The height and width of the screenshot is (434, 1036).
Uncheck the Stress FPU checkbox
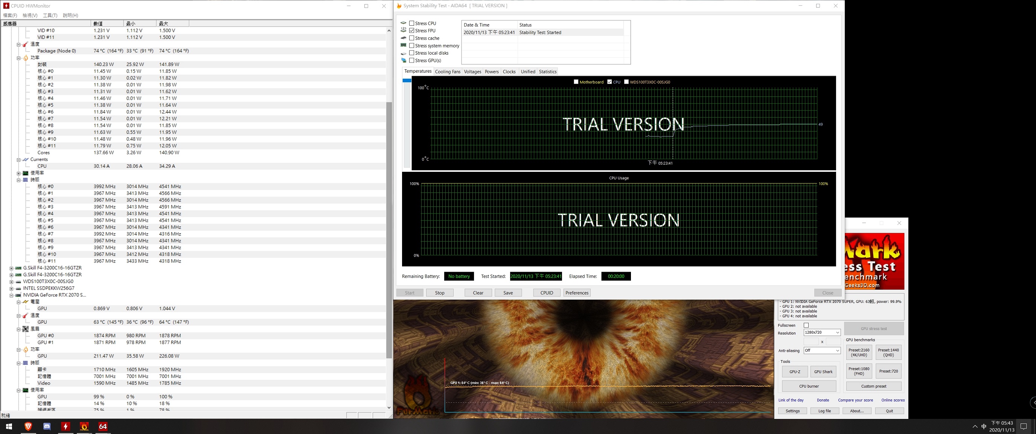coord(411,30)
